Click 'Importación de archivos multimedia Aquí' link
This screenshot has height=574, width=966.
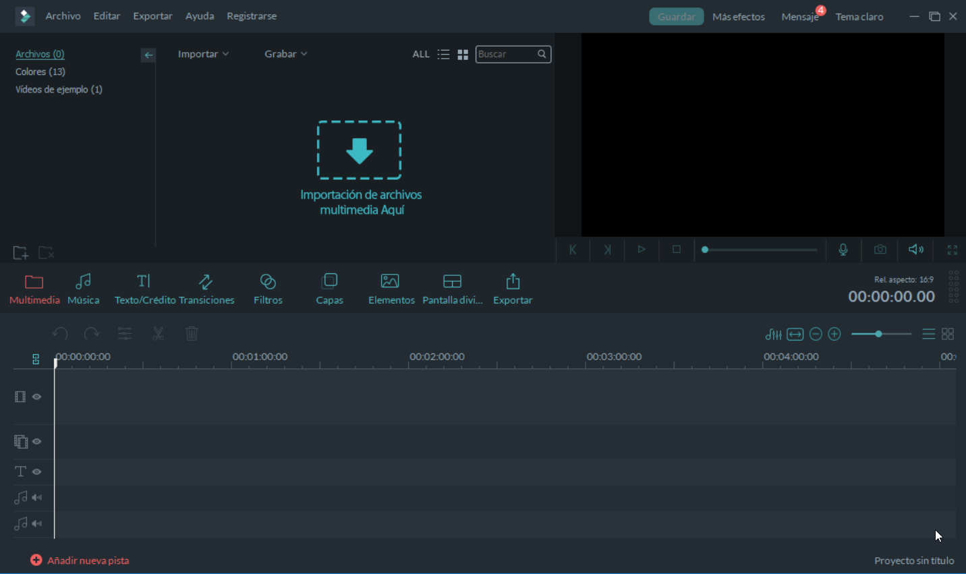[361, 202]
